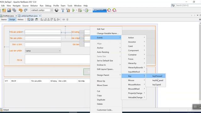This screenshot has width=201, height=113.
Task: Click the fifth alignment icon in designer toolbar
Action: click(55, 19)
